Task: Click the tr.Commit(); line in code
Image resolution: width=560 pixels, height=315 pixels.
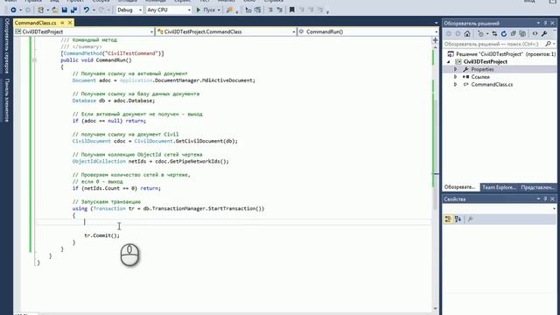Action: pos(102,235)
